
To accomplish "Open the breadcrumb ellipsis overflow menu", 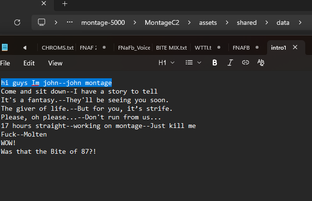I will click(70, 22).
